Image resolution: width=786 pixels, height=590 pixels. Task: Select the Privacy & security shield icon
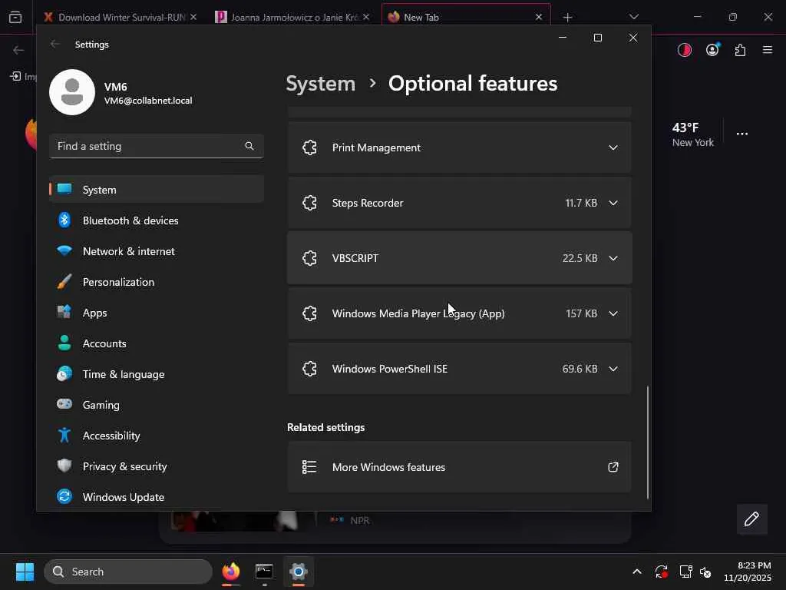[64, 466]
